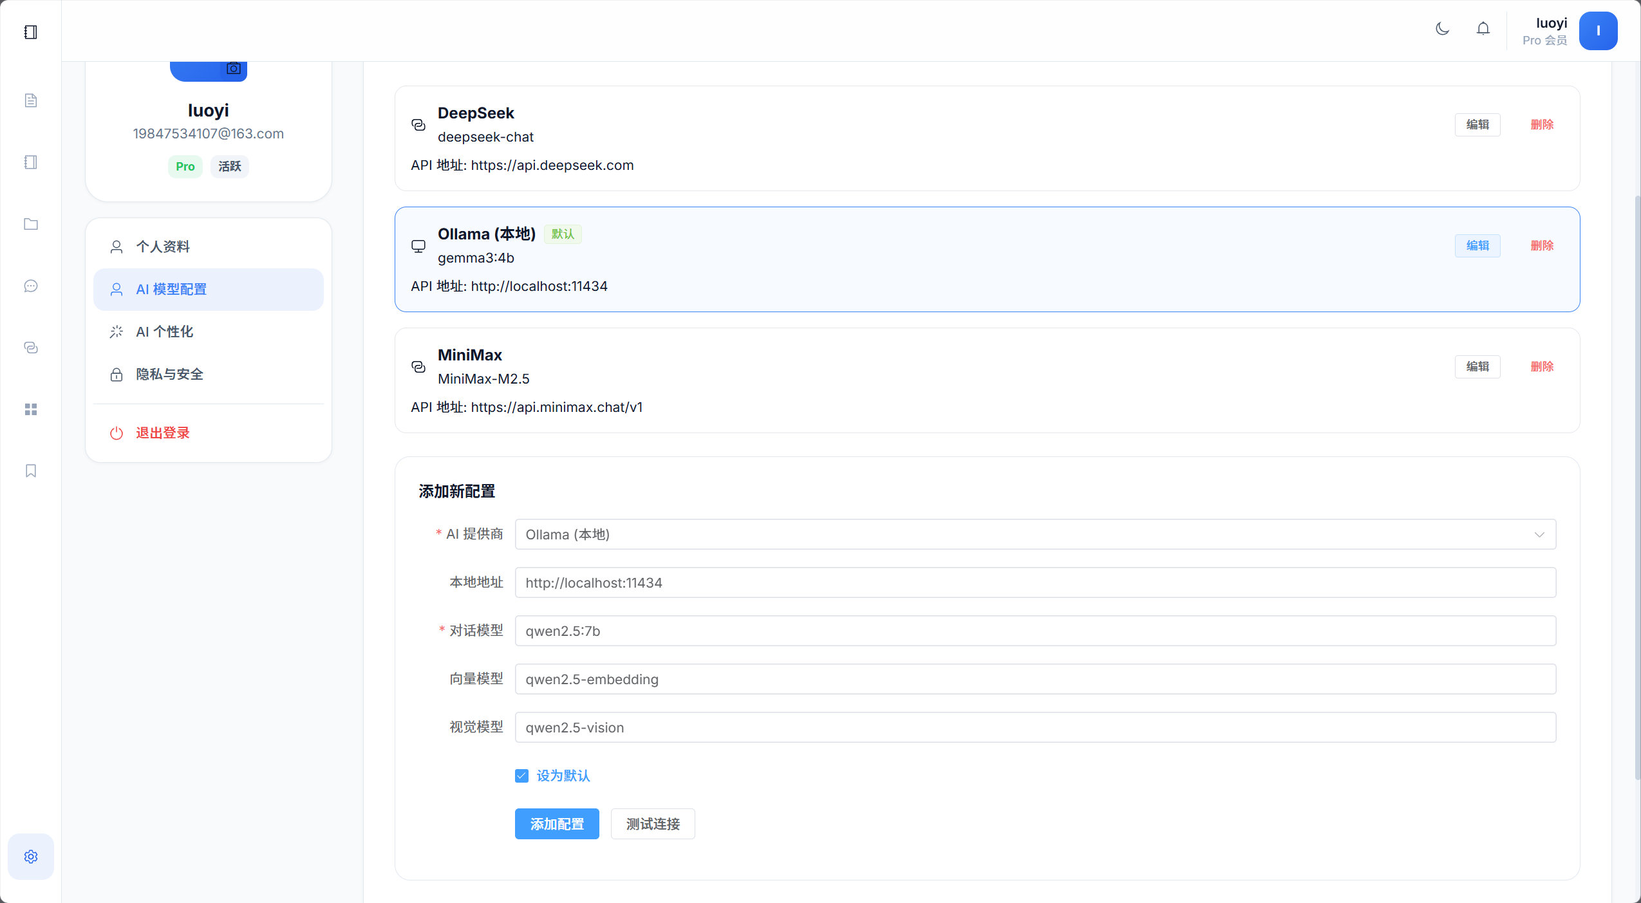Open the folder icon in sidebar
This screenshot has width=1641, height=903.
coord(31,224)
